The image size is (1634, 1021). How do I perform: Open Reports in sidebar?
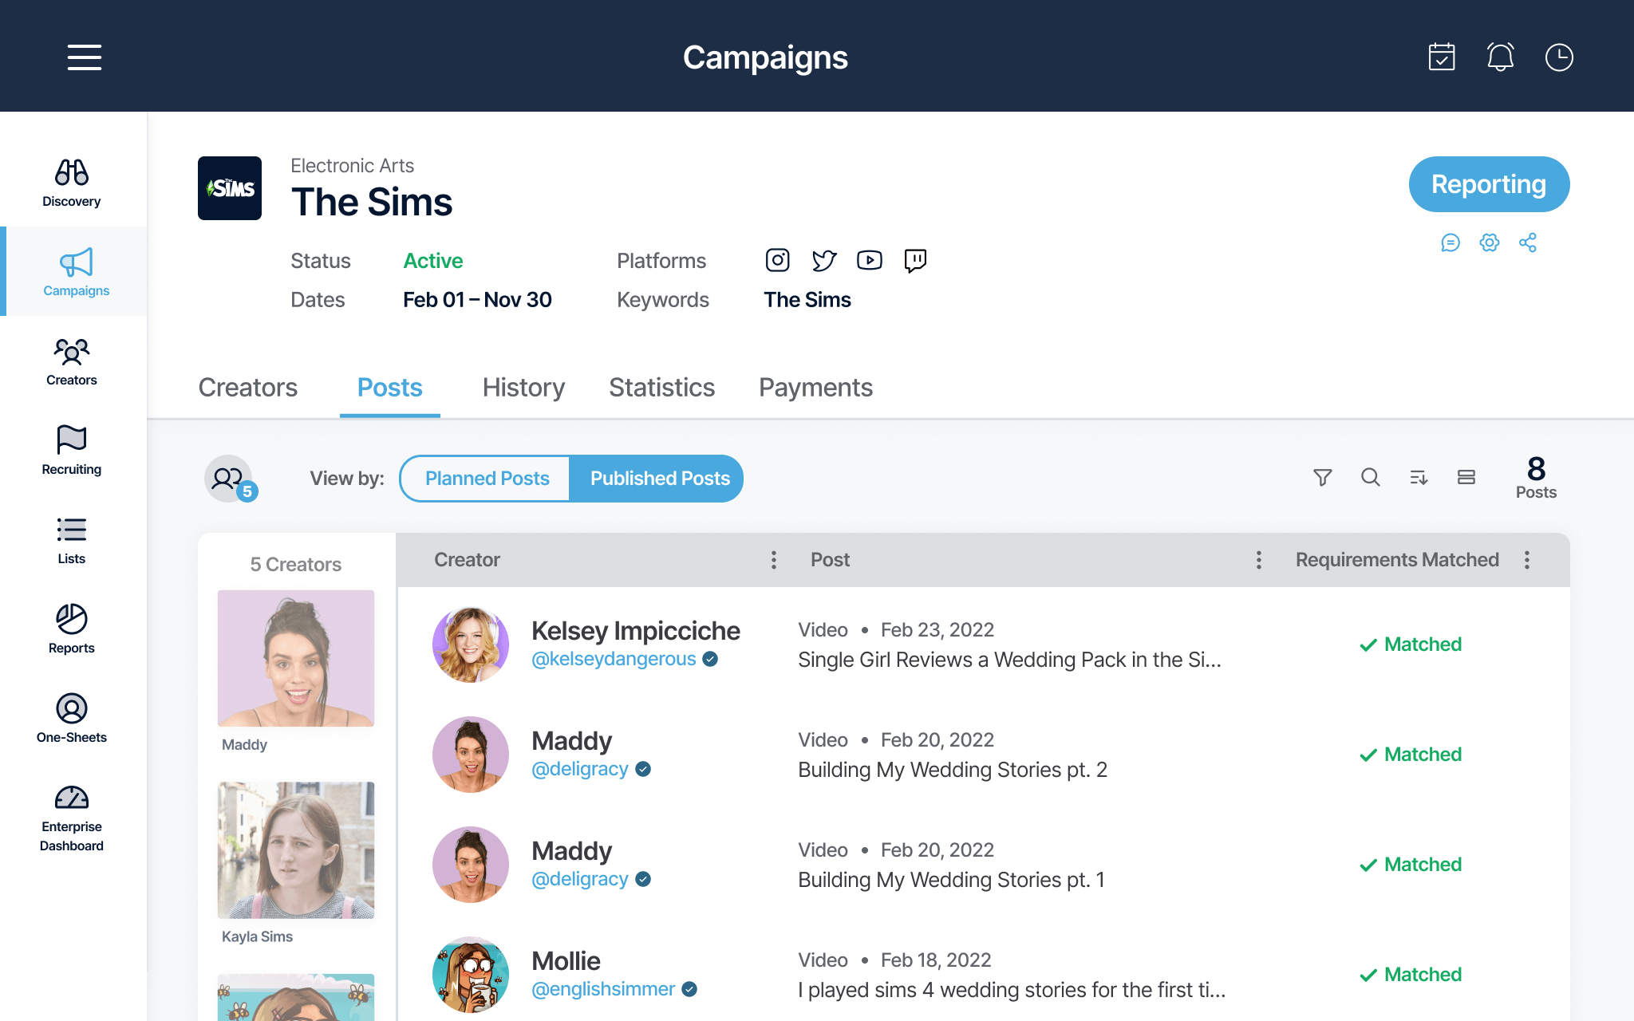tap(72, 630)
